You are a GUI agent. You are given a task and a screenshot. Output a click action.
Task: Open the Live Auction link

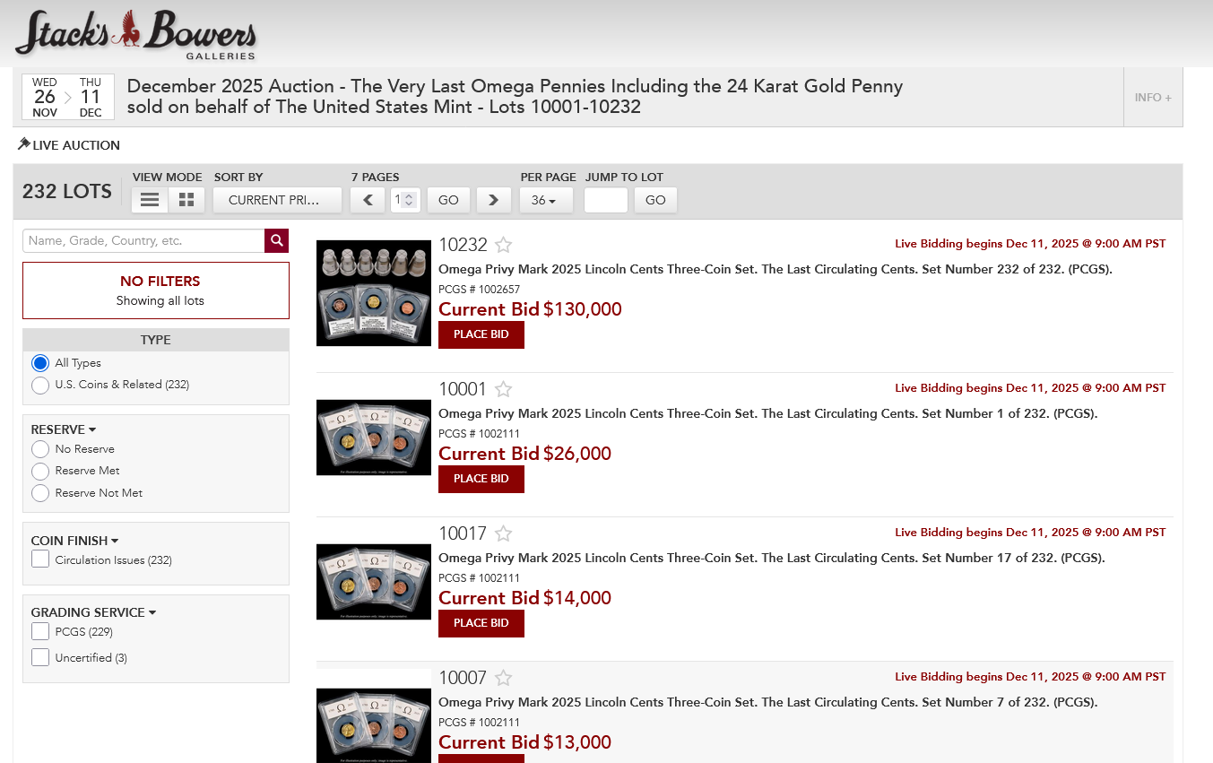[x=69, y=145]
